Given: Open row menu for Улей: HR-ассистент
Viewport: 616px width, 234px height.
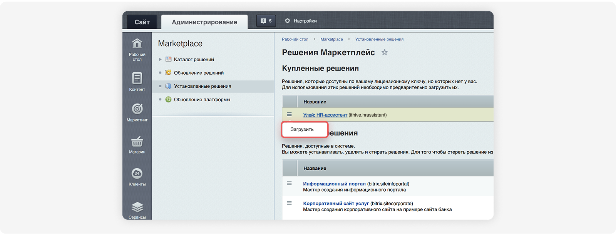Looking at the screenshot, I should [x=289, y=114].
